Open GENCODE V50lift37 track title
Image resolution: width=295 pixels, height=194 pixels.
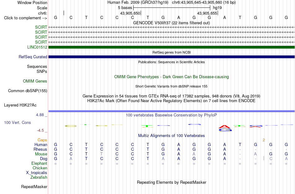tap(171, 23)
